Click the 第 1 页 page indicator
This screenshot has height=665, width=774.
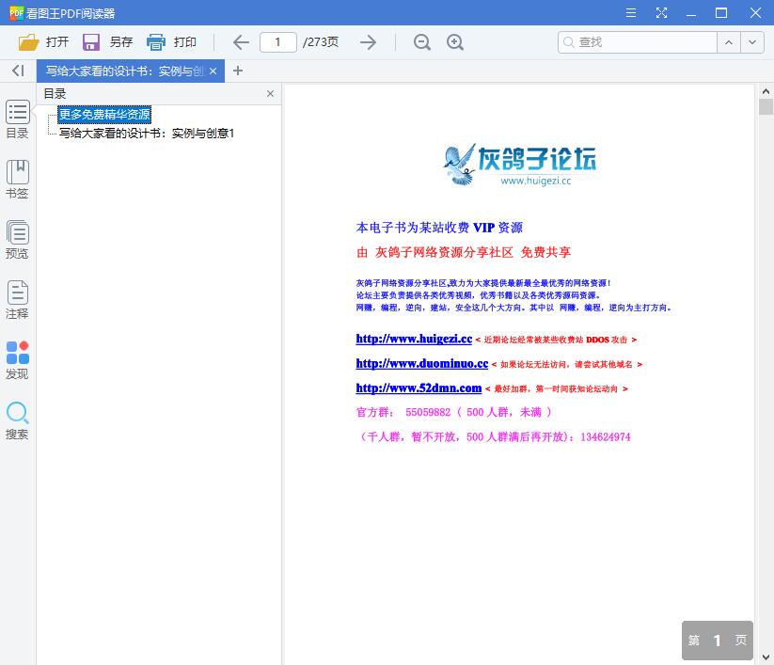pos(718,641)
